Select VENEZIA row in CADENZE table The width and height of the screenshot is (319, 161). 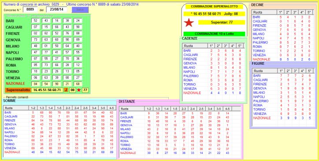[213, 89]
